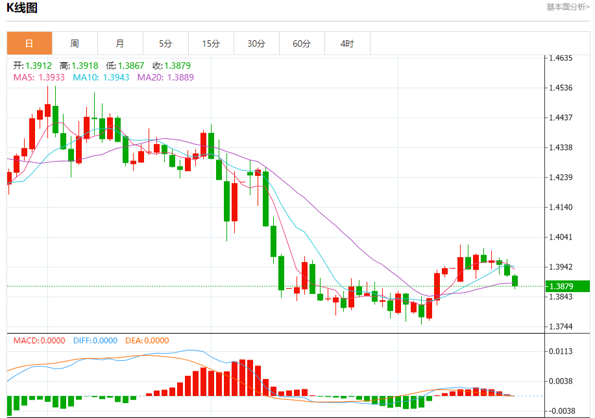The height and width of the screenshot is (418, 595).
Task: Switch to the 月 (monthly) tab
Action: (120, 43)
